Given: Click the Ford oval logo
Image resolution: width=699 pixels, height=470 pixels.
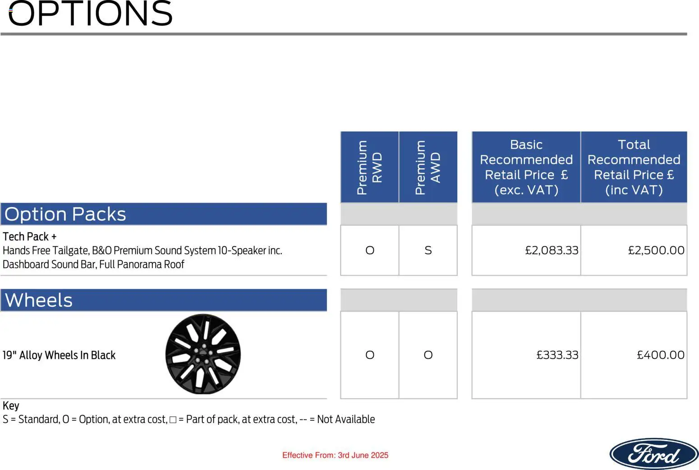Looking at the screenshot, I should (x=653, y=454).
